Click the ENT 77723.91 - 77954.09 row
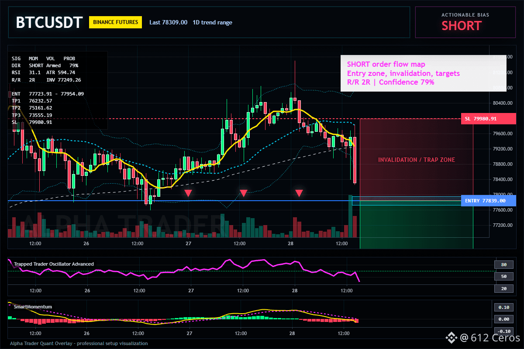This screenshot has height=349, width=524. pos(48,94)
